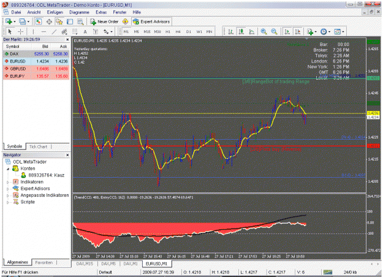The height and width of the screenshot is (277, 383).
Task: Select the cursor arrow tool
Action: click(x=10, y=31)
